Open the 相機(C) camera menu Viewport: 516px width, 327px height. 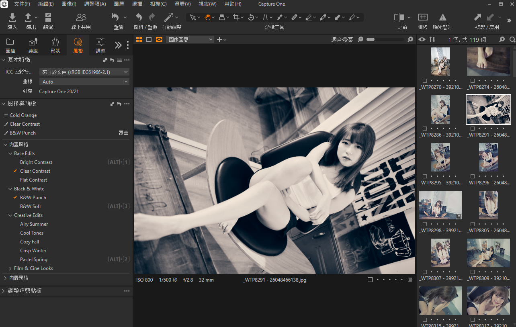158,4
